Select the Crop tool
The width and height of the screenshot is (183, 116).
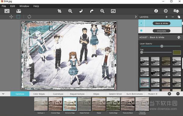point(59,11)
